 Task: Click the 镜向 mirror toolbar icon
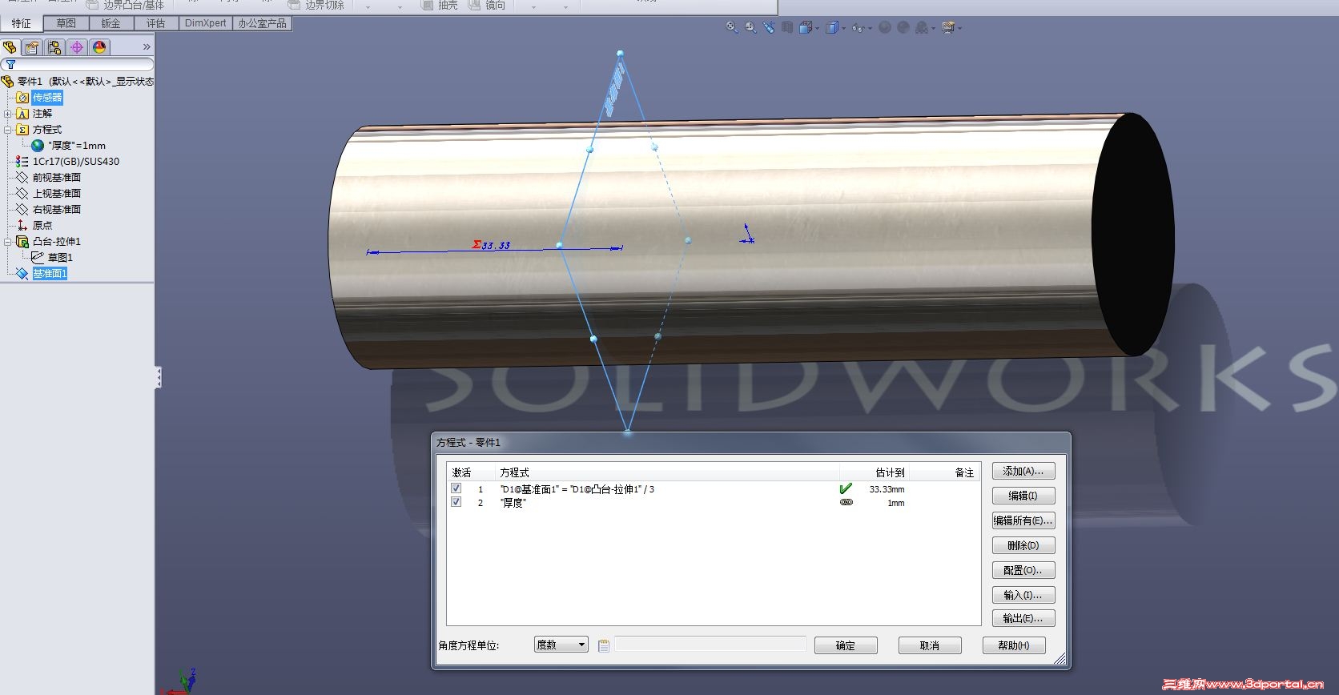[475, 5]
